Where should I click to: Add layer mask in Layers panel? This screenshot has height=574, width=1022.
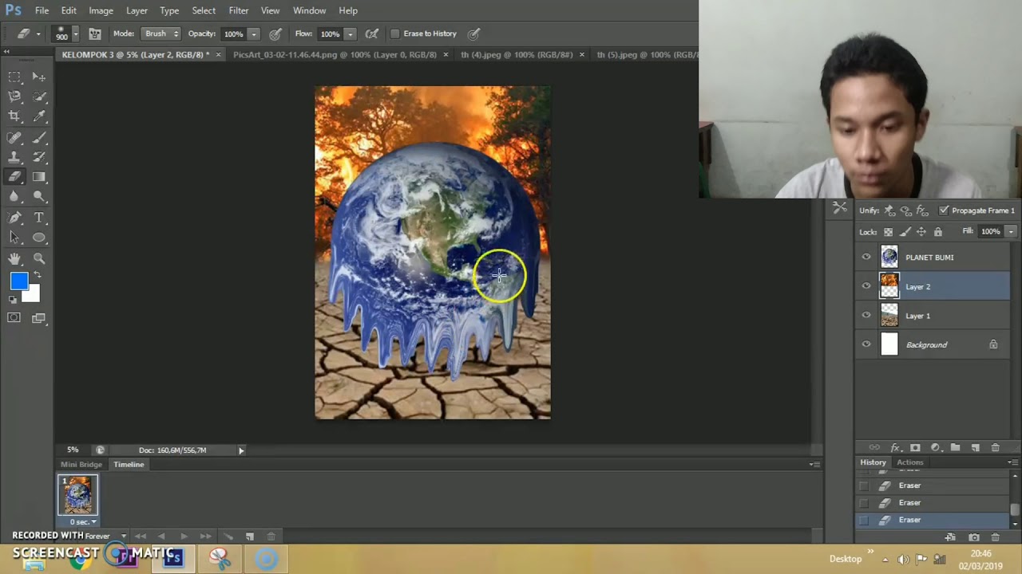[x=915, y=448]
